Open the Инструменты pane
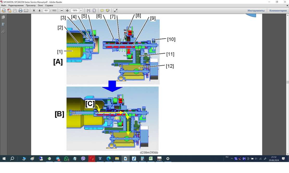The height and width of the screenshot is (173, 289). tap(256, 11)
